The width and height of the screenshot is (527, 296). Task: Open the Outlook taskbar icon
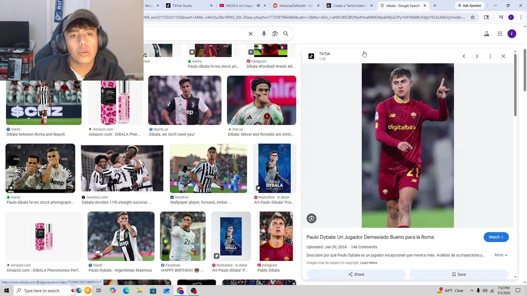click(167, 291)
